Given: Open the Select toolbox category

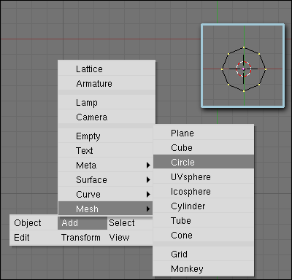Looking at the screenshot, I should tap(130, 223).
